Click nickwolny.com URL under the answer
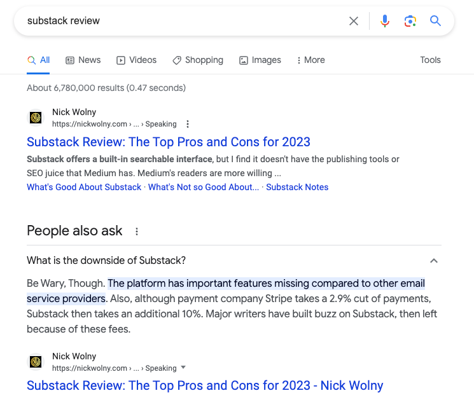Screen dimensions: 474x407 tap(115, 368)
